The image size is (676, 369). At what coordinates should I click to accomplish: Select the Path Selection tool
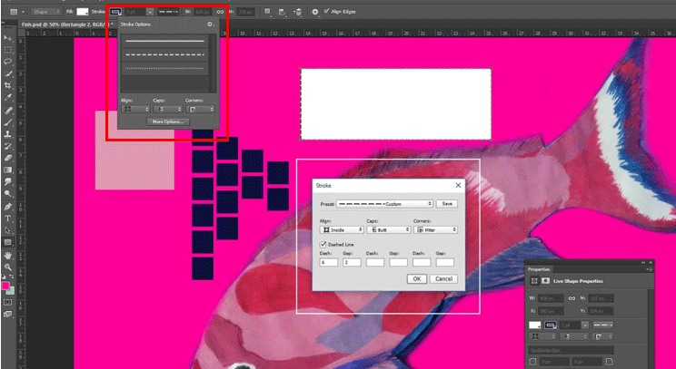tap(8, 230)
